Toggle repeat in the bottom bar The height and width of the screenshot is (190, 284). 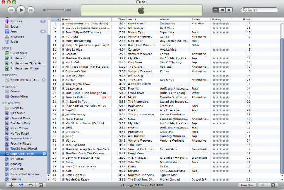pos(31,185)
